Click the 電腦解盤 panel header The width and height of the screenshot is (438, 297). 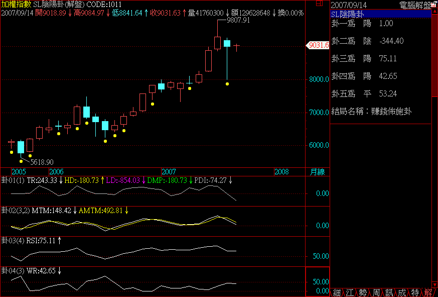click(414, 5)
